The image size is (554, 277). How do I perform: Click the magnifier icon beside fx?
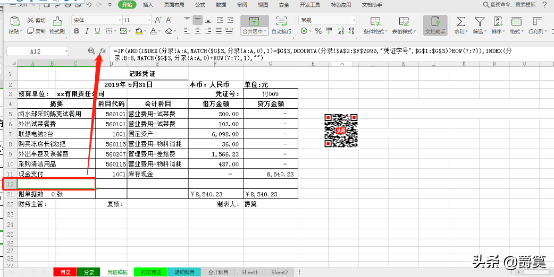91,51
